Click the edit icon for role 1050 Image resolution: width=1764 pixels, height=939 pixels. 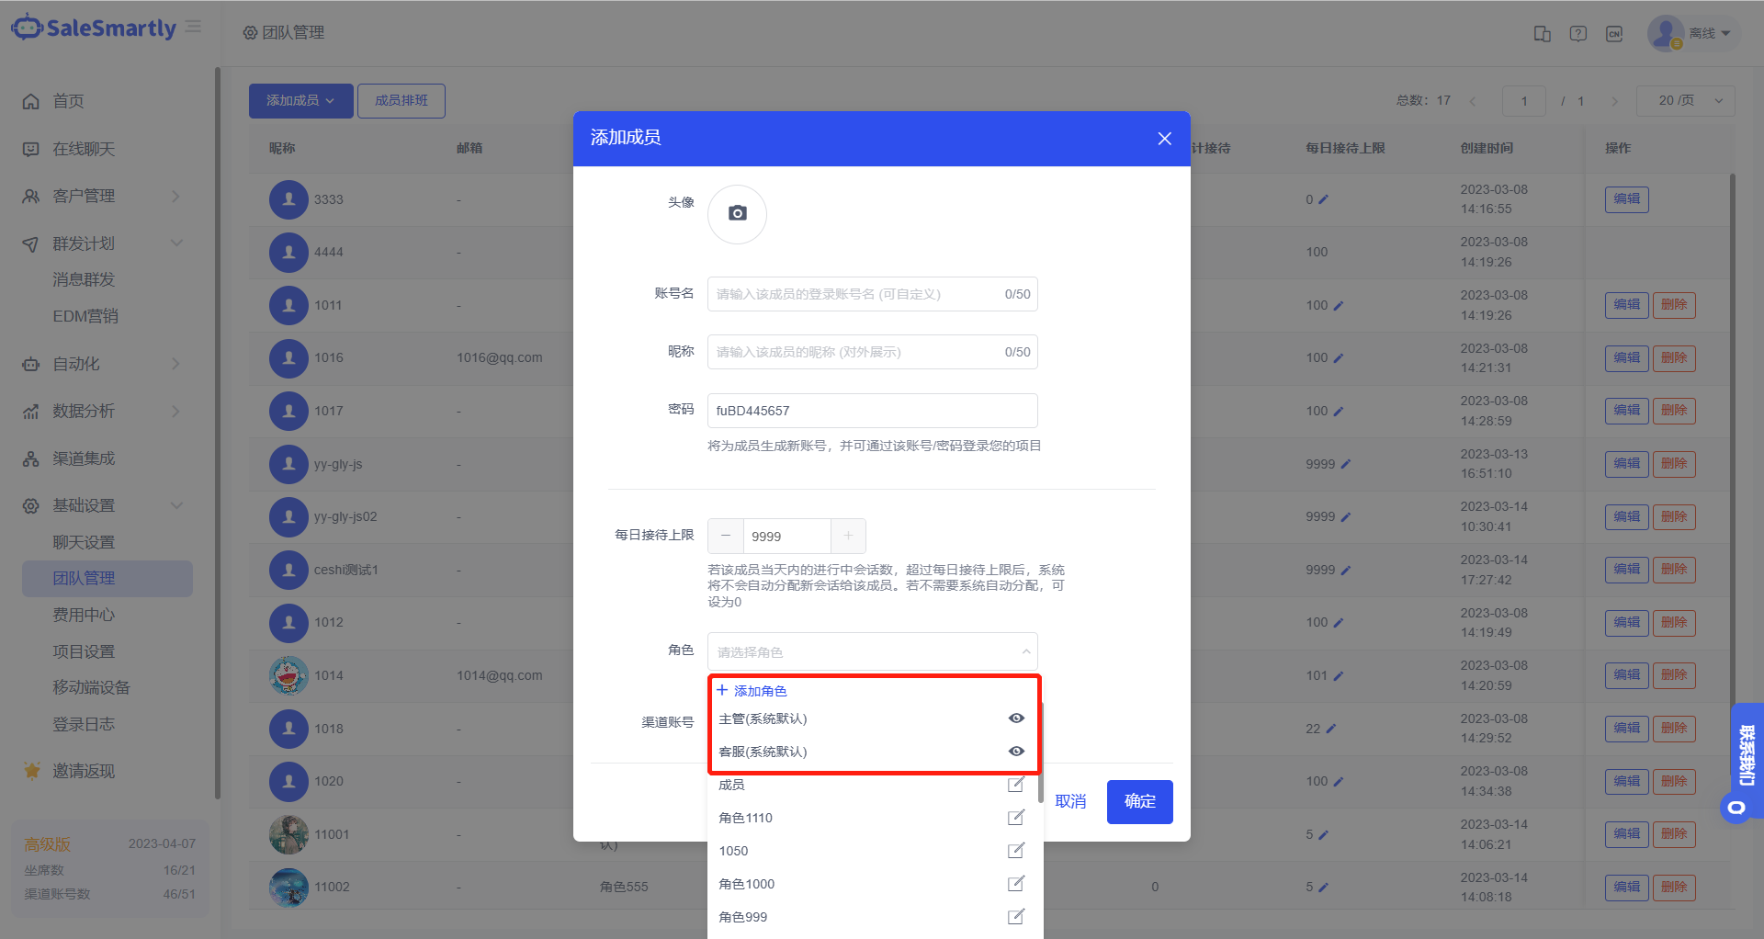(1016, 851)
